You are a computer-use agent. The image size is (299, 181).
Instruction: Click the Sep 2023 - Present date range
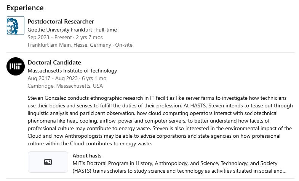pyautogui.click(x=50, y=37)
